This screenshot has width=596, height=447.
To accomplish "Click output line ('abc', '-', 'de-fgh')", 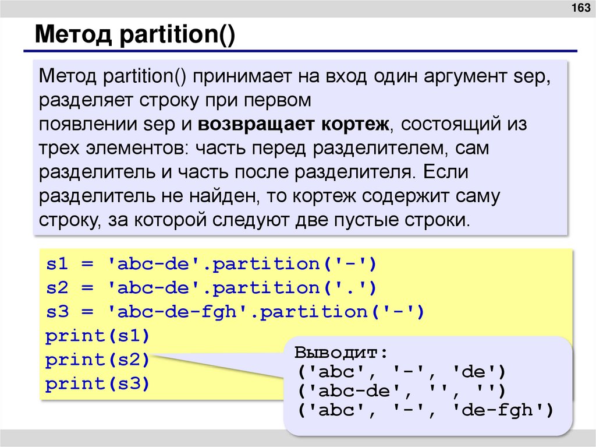I will (424, 410).
